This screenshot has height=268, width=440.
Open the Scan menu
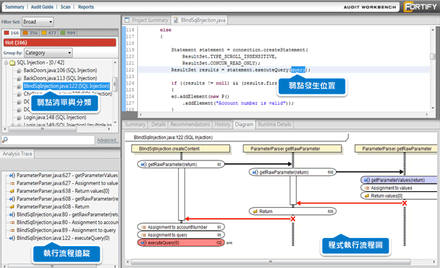(x=65, y=7)
